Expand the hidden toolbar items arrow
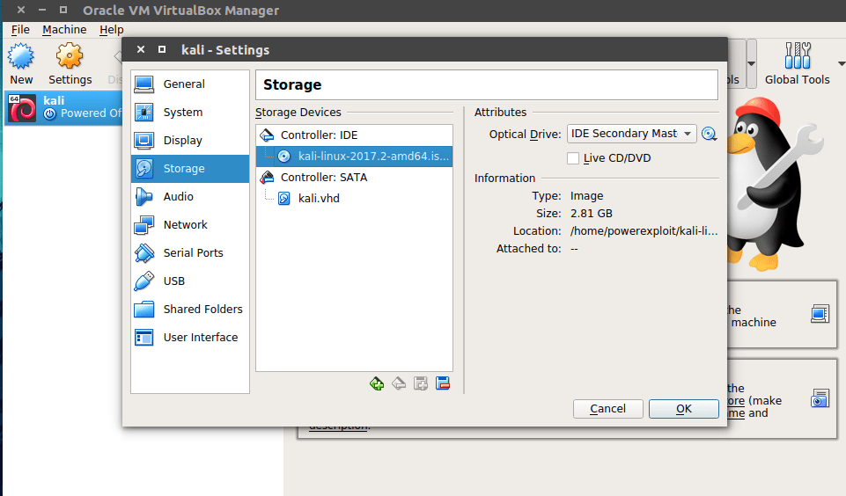This screenshot has height=496, width=846. (x=751, y=63)
